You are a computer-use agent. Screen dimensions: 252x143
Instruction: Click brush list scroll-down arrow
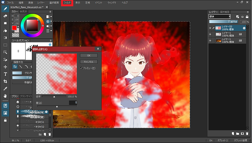(50, 129)
